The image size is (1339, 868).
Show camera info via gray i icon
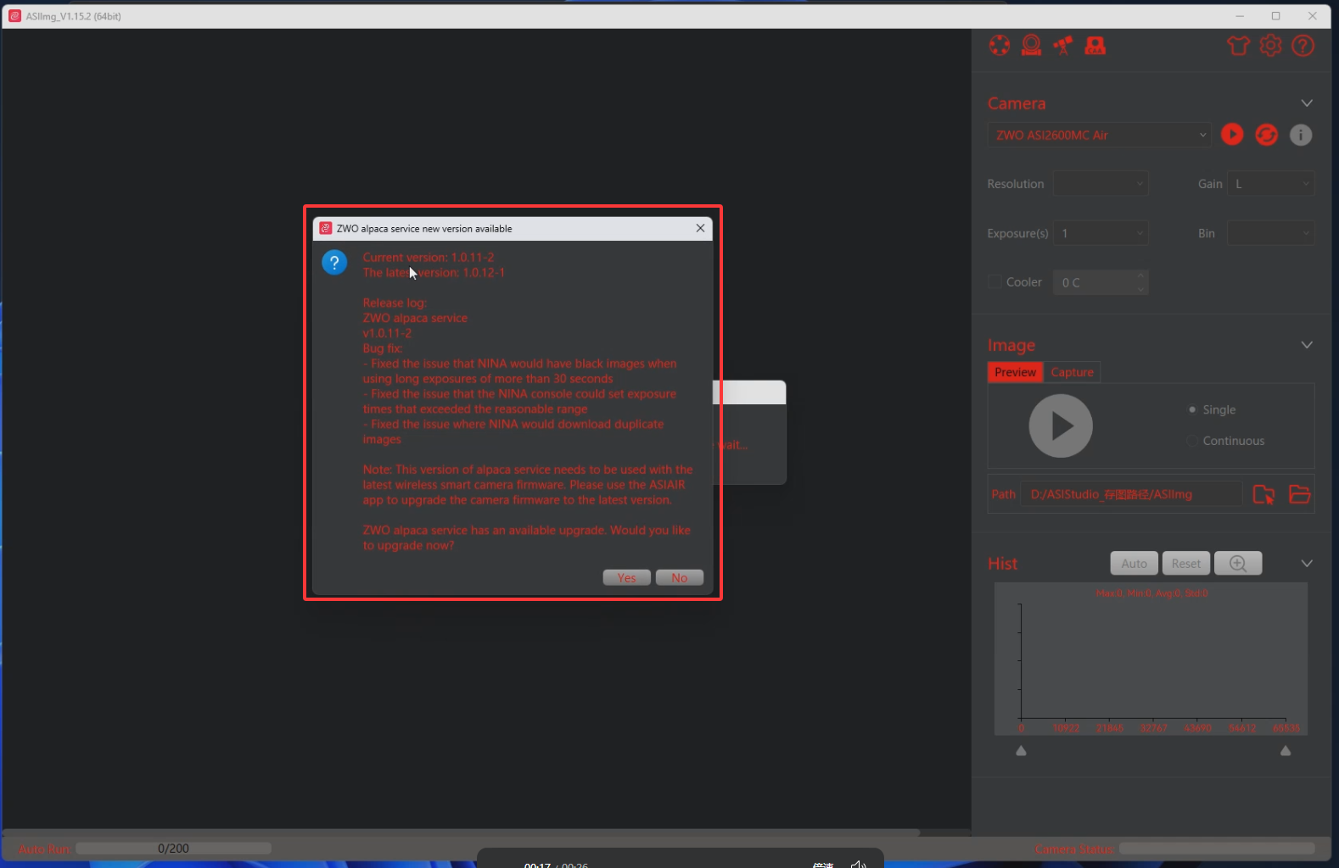1301,135
